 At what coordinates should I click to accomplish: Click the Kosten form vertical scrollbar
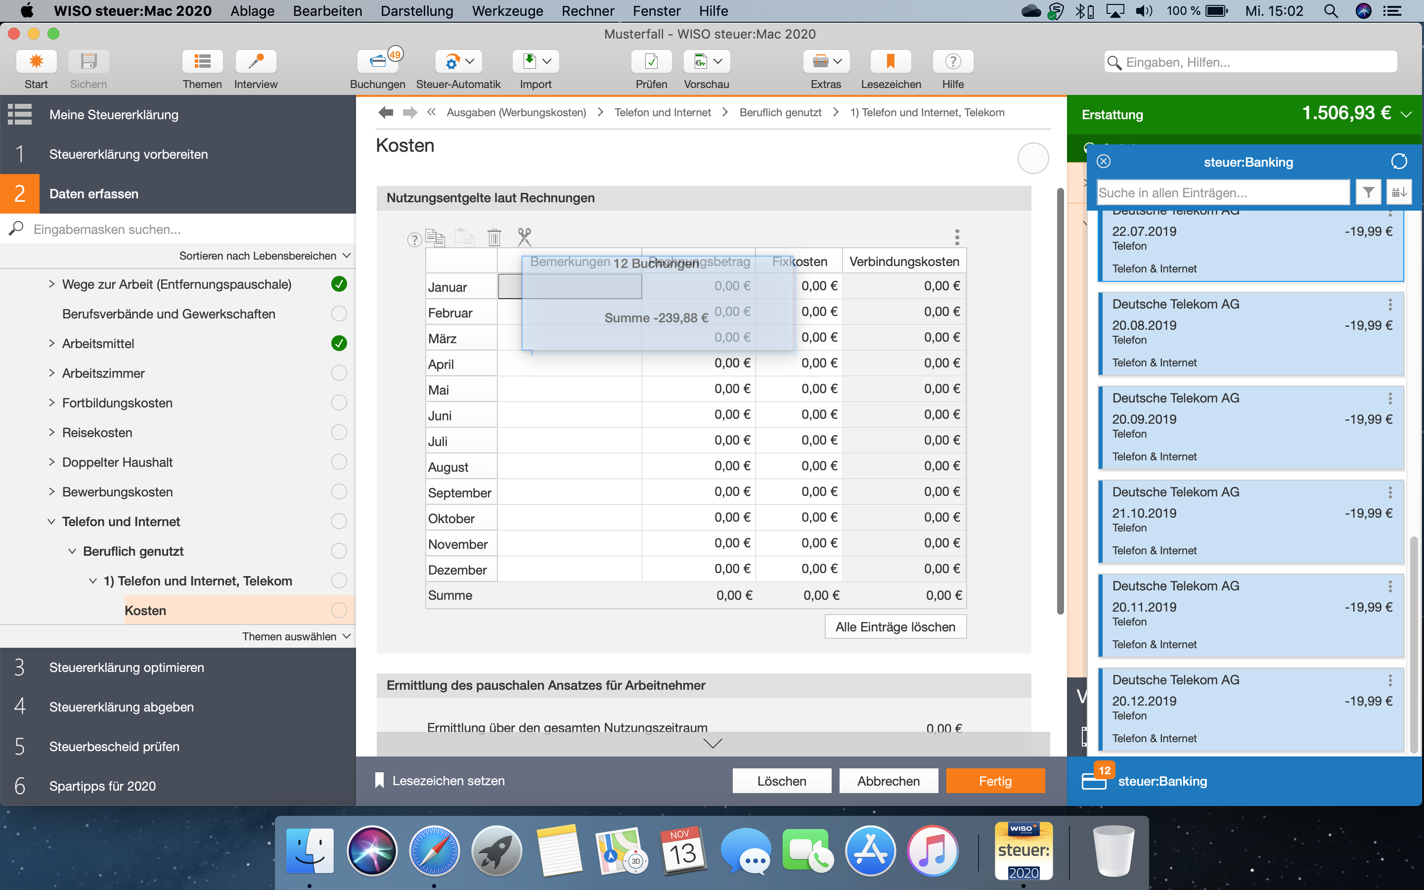click(x=1061, y=400)
